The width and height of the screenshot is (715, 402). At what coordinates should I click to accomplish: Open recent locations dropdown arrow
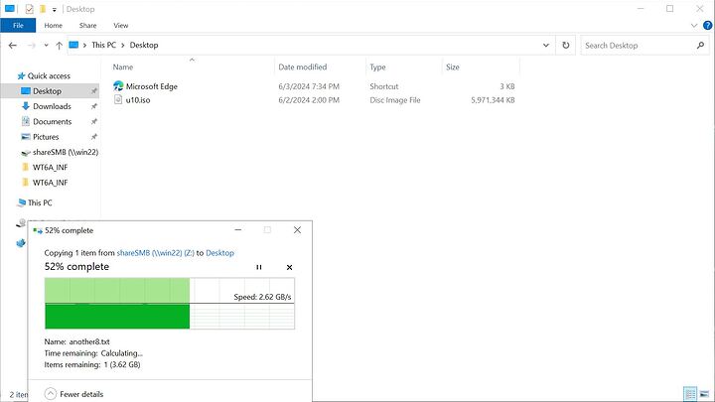click(46, 45)
